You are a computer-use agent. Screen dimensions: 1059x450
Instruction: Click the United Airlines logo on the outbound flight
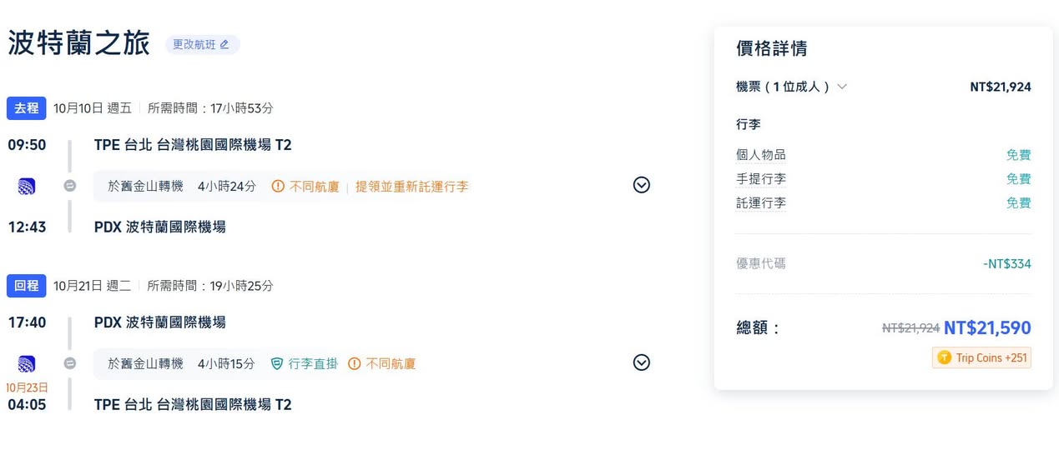click(x=26, y=186)
